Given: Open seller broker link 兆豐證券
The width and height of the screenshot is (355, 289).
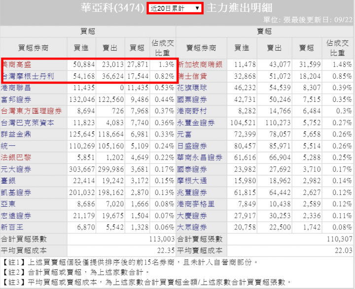Looking at the screenshot, I should pyautogui.click(x=192, y=193).
